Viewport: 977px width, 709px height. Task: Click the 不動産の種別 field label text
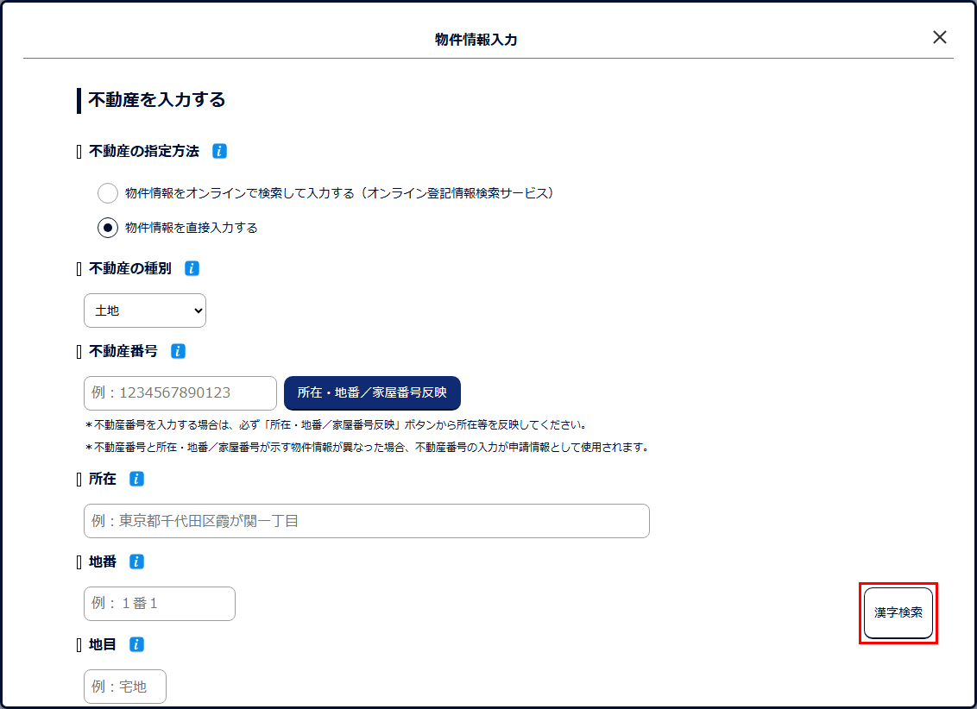[x=130, y=268]
